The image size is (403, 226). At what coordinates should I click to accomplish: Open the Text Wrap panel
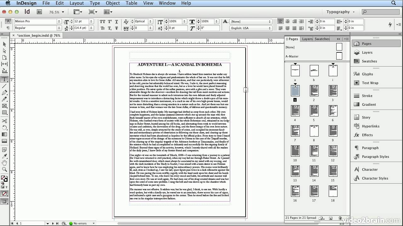coord(370,83)
